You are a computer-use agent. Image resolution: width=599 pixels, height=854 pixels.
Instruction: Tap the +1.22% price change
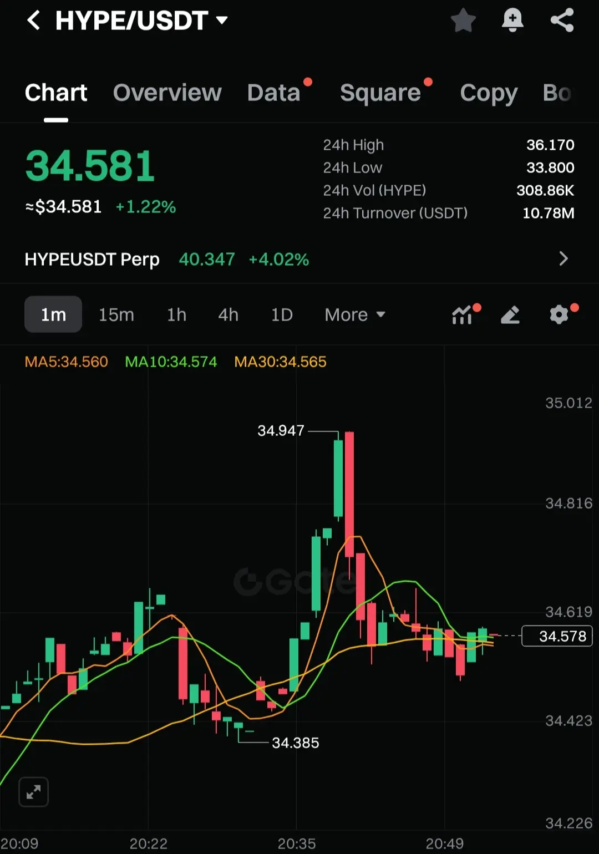point(146,207)
